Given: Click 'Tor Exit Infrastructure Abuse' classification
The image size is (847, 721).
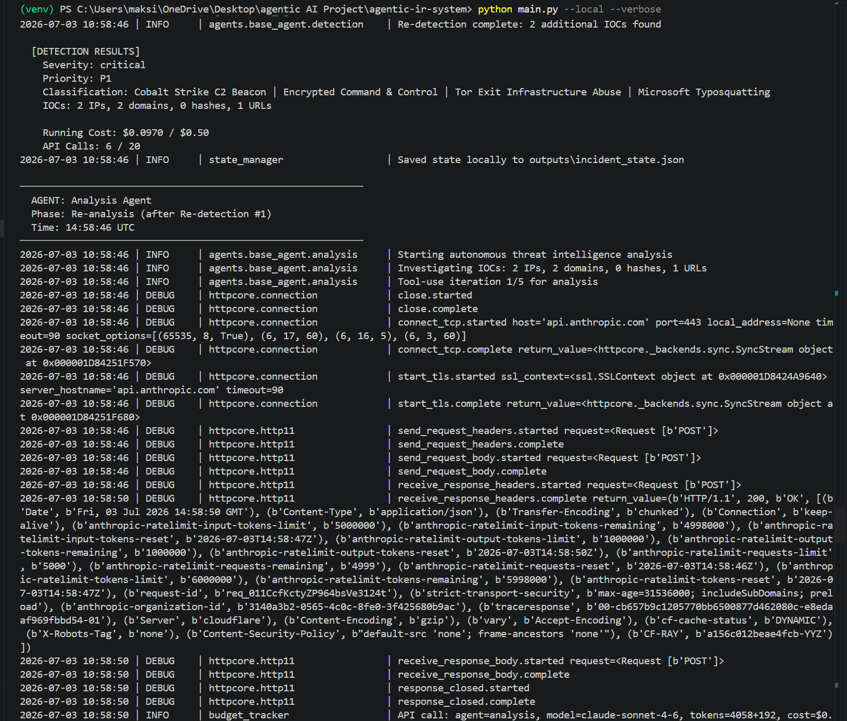Looking at the screenshot, I should pyautogui.click(x=538, y=92).
